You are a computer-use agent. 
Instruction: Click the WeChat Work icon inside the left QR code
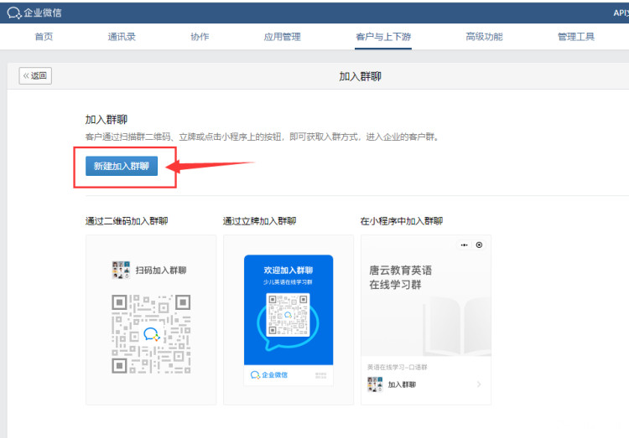pos(151,333)
